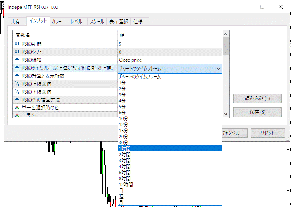Click the enum icon beside RSIの色の描画方法
The height and width of the screenshot is (207, 291).
point(17,100)
